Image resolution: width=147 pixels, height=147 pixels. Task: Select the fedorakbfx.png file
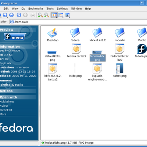[97, 56]
